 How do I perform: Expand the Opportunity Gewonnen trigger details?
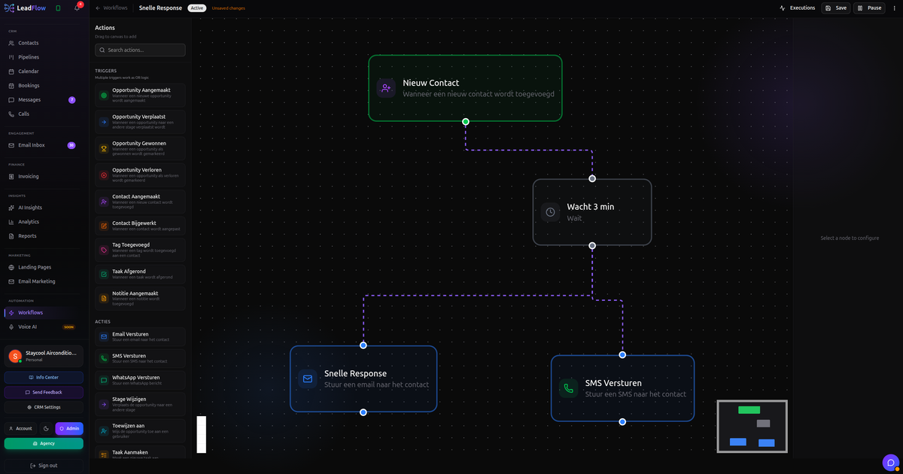(140, 147)
